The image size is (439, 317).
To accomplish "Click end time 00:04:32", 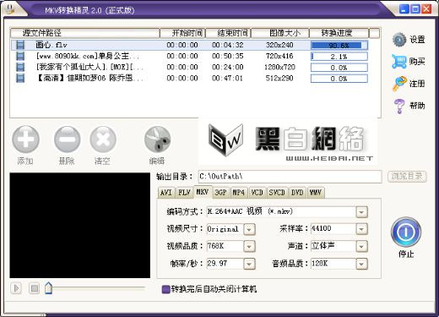I will tap(228, 45).
